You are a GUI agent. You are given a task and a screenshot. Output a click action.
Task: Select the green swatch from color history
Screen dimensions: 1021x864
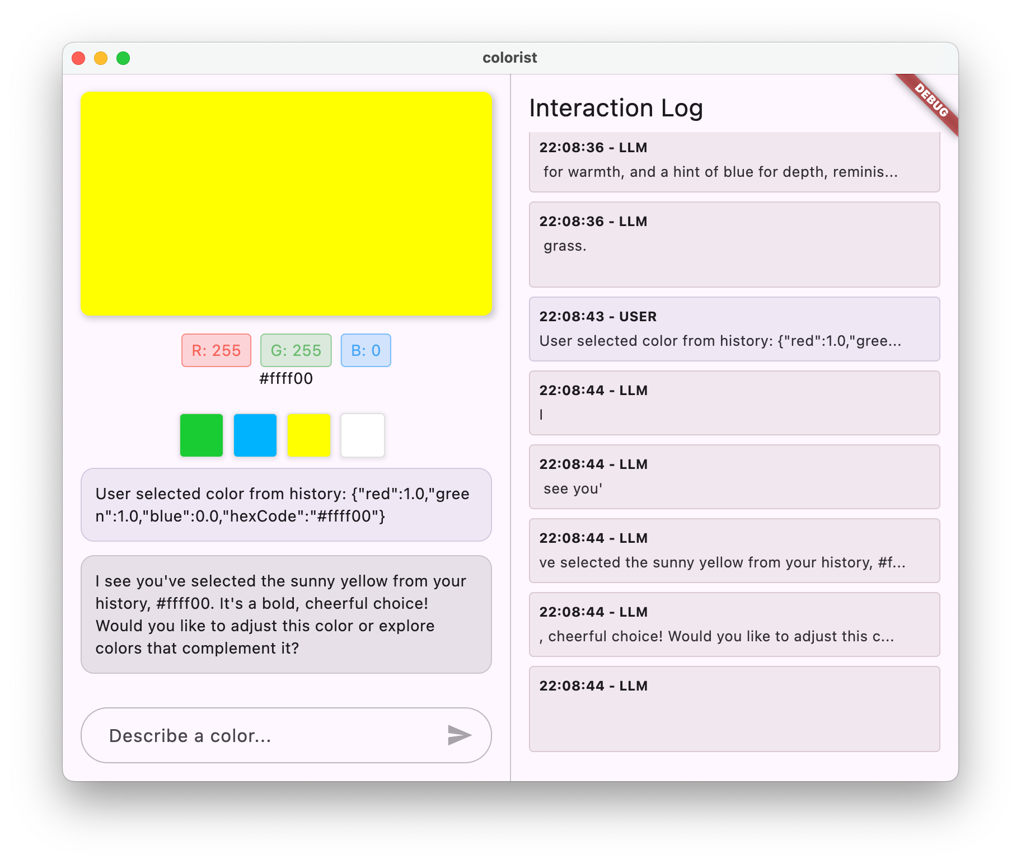click(201, 435)
